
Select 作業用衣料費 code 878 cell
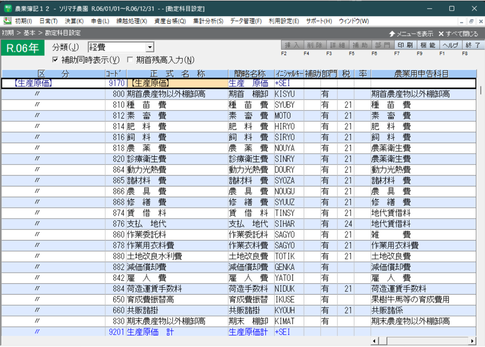coord(115,245)
